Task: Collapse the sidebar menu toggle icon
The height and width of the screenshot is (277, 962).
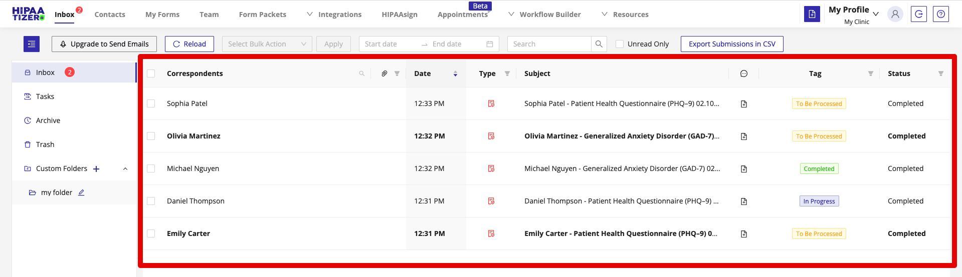Action: click(32, 44)
